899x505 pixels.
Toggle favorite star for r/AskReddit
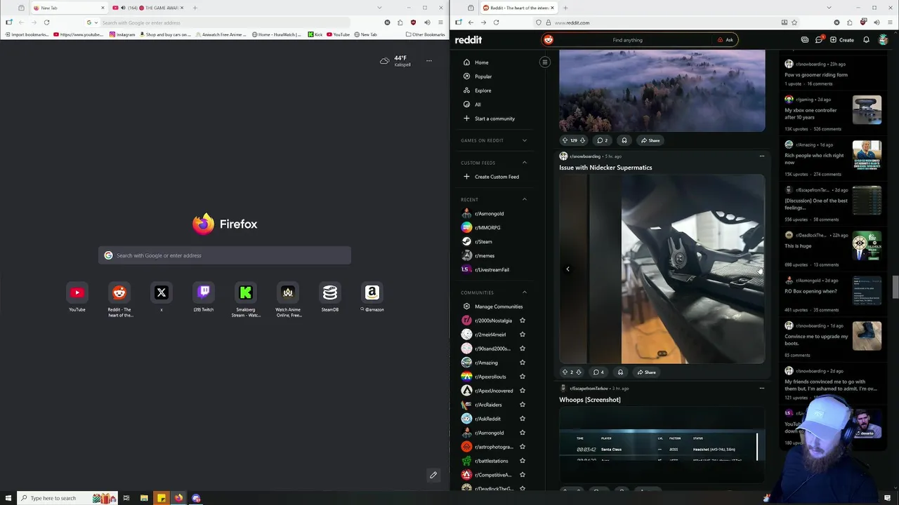[x=522, y=419]
